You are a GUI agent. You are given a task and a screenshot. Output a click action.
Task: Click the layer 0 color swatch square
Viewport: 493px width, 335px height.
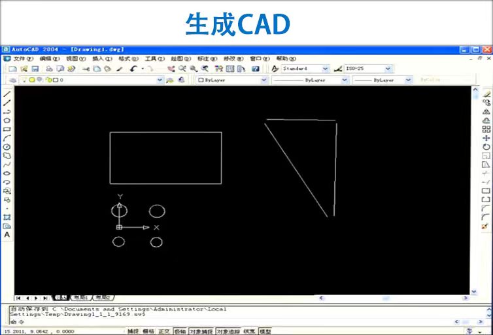56,80
